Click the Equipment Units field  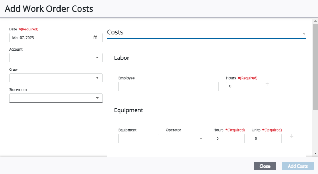266,138
